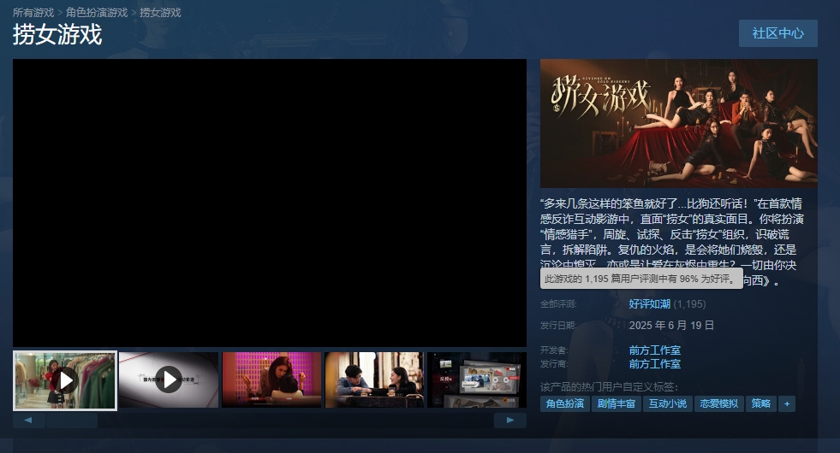The width and height of the screenshot is (840, 453).
Task: View screenshot of couple at dinner table
Action: pos(374,380)
